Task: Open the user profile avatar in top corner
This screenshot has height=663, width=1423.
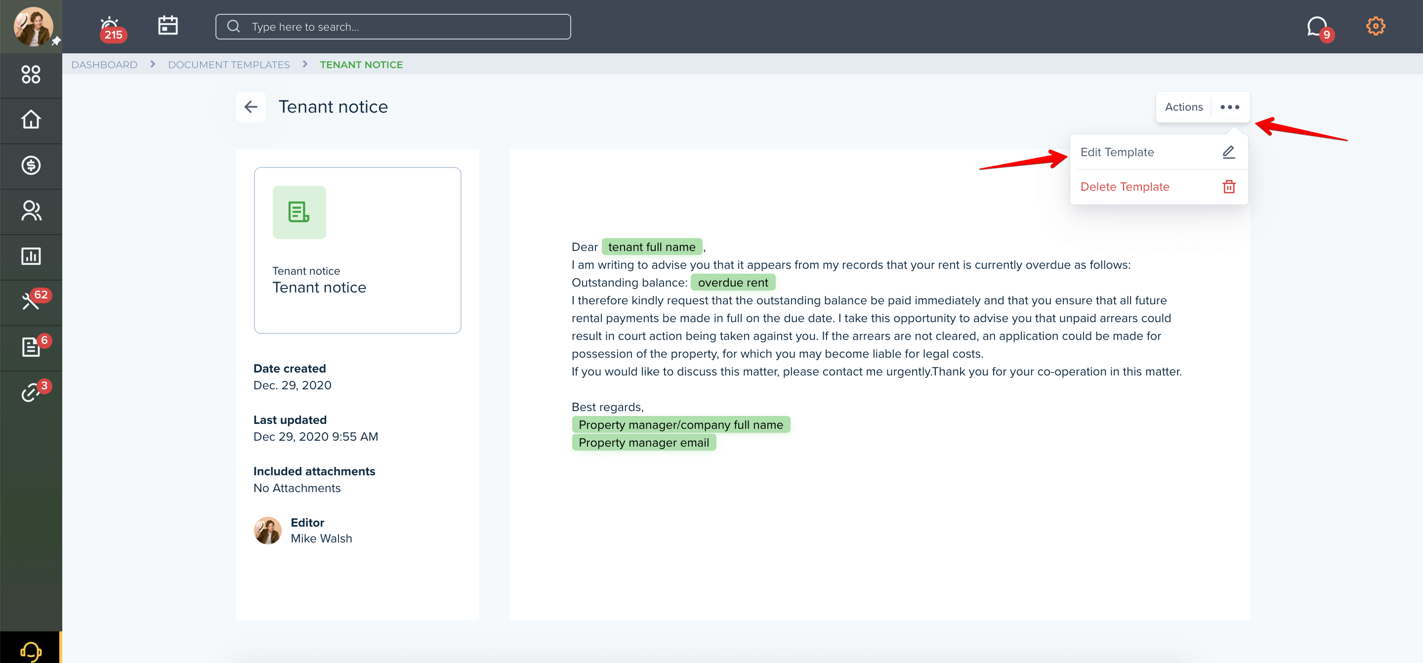Action: click(33, 26)
